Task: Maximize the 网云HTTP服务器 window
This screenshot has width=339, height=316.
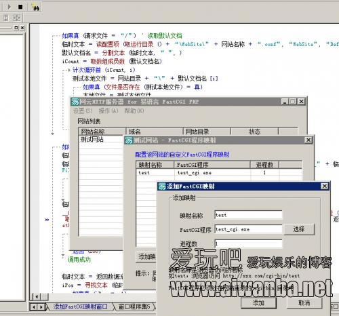Action: [293, 102]
